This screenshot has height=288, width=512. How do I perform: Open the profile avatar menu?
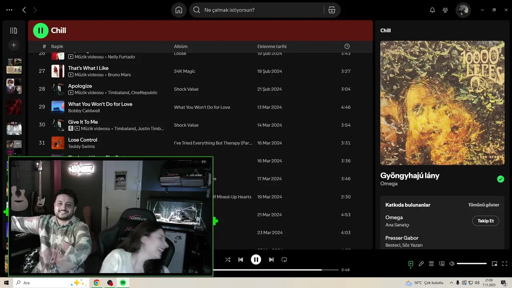[463, 10]
